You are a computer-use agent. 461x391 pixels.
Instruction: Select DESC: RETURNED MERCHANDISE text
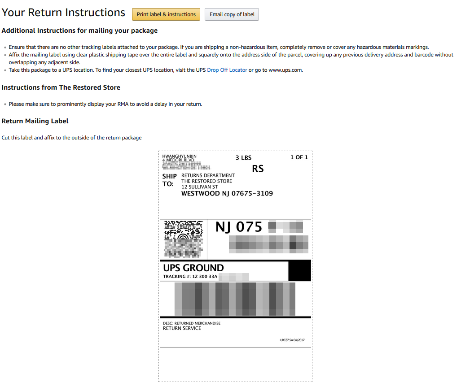(192, 323)
